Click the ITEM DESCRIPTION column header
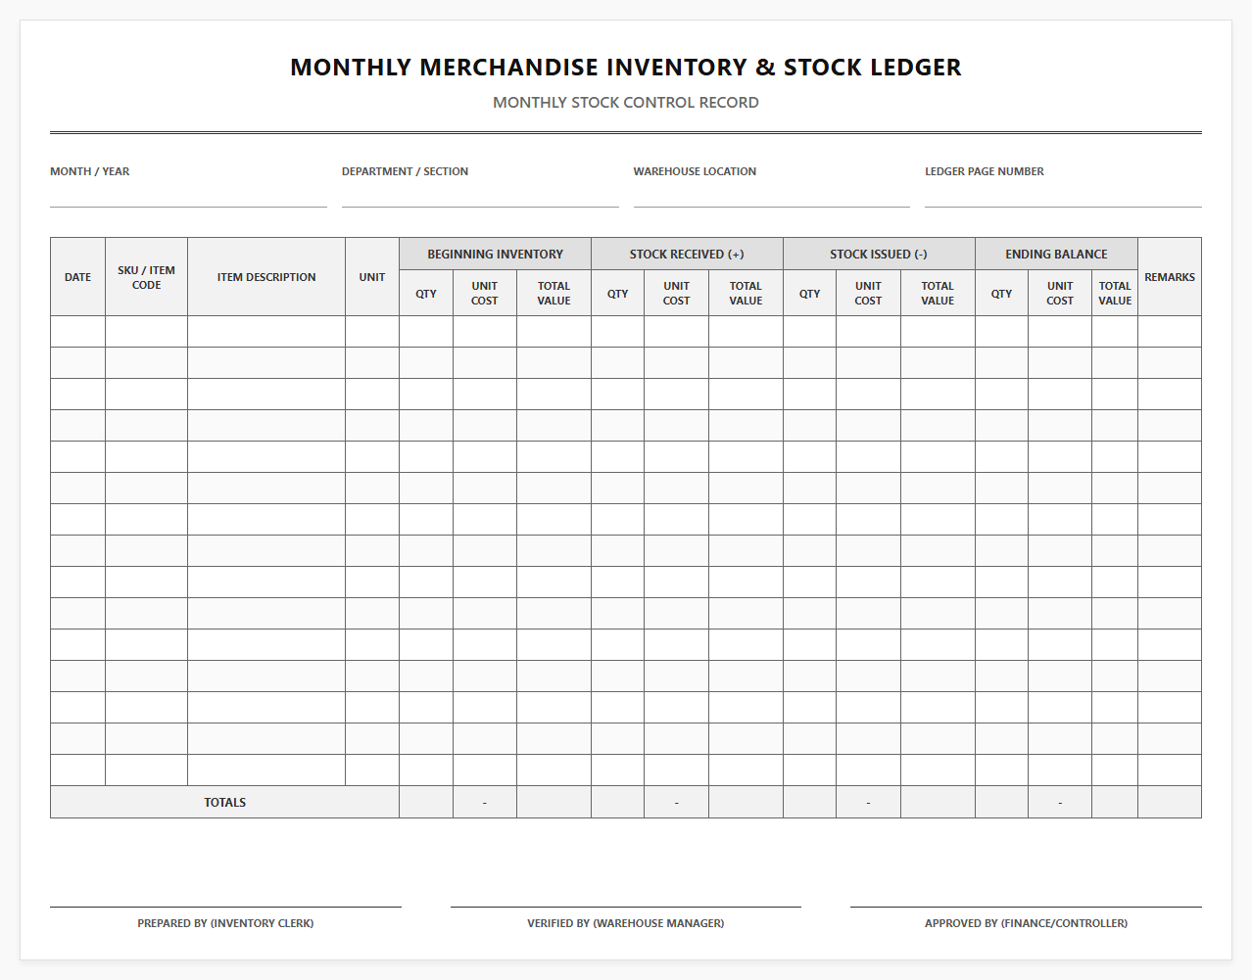 click(266, 277)
